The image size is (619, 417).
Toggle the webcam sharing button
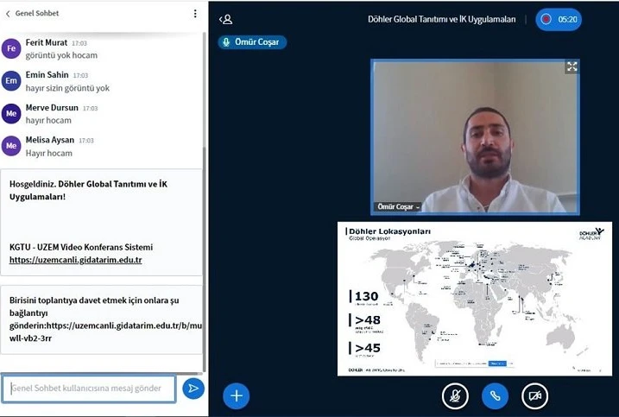(534, 395)
